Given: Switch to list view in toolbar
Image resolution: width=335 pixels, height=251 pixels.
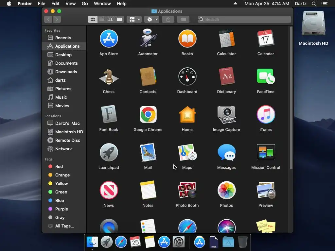Looking at the screenshot, I should pyautogui.click(x=102, y=19).
